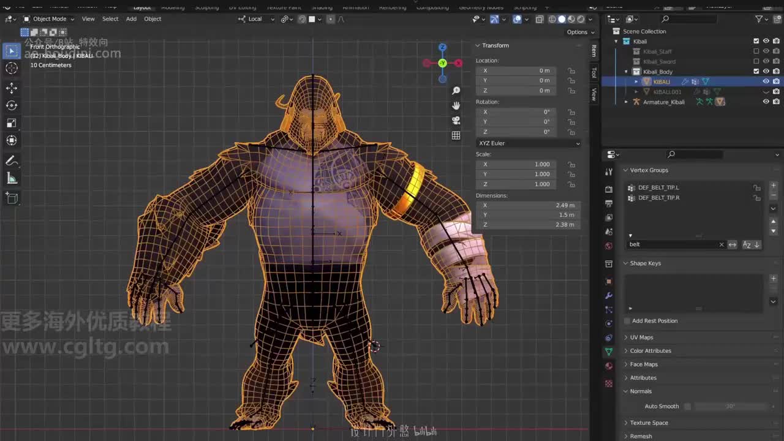
Task: Open the Object Mode dropdown
Action: pos(49,19)
